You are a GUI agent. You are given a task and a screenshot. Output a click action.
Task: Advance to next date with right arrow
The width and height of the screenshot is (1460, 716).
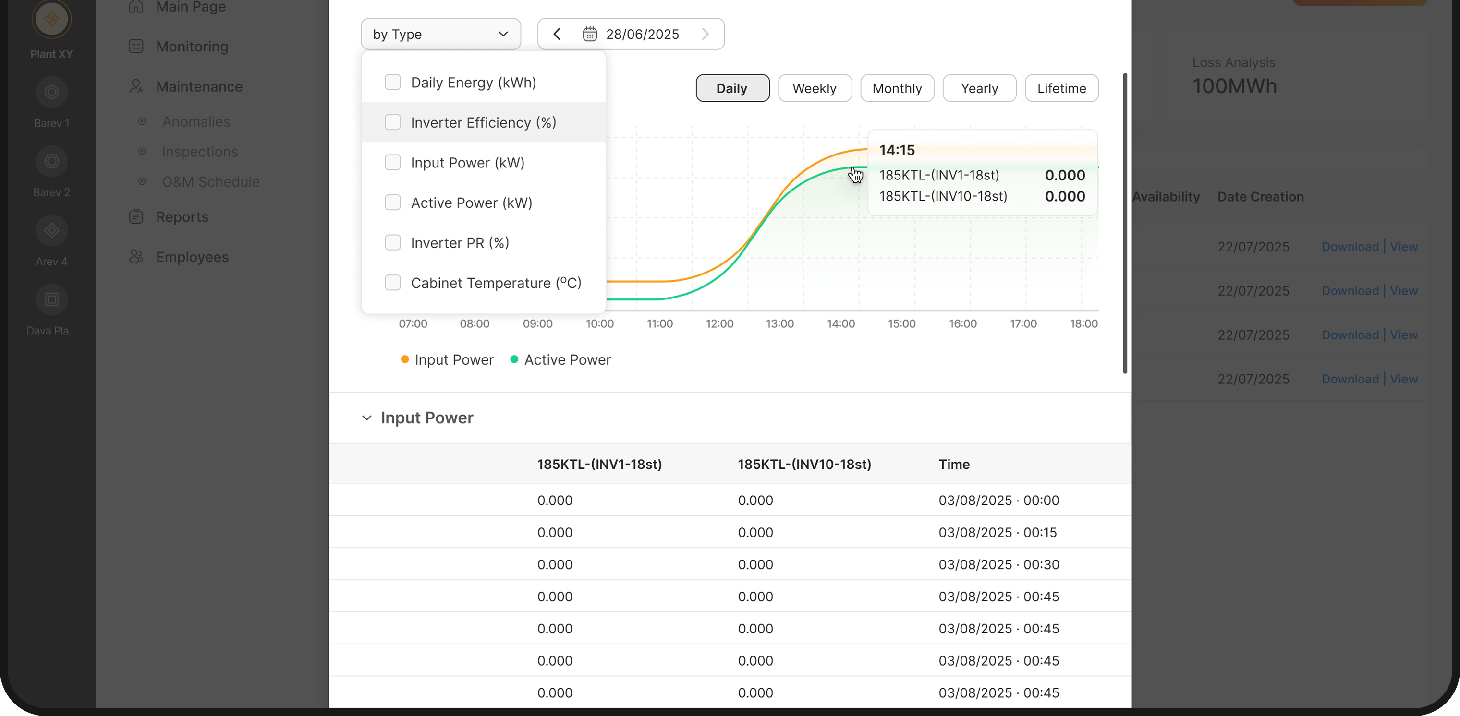(705, 34)
